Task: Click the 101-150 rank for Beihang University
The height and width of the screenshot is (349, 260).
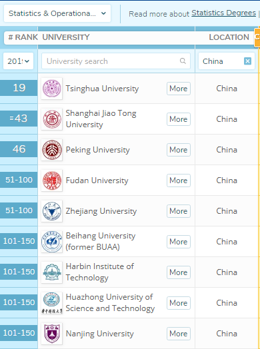Action: click(x=19, y=241)
